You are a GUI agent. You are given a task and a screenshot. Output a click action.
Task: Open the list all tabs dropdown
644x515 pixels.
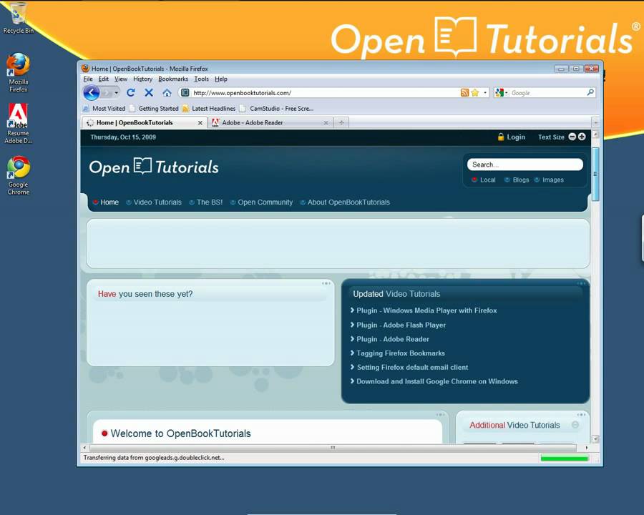click(x=595, y=122)
